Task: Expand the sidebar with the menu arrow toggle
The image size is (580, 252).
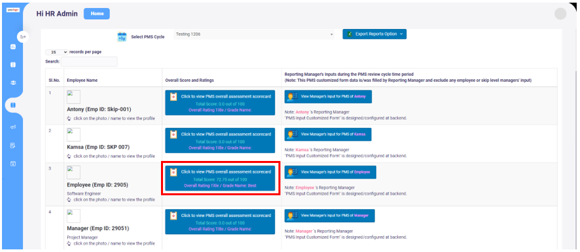Action: point(23,37)
